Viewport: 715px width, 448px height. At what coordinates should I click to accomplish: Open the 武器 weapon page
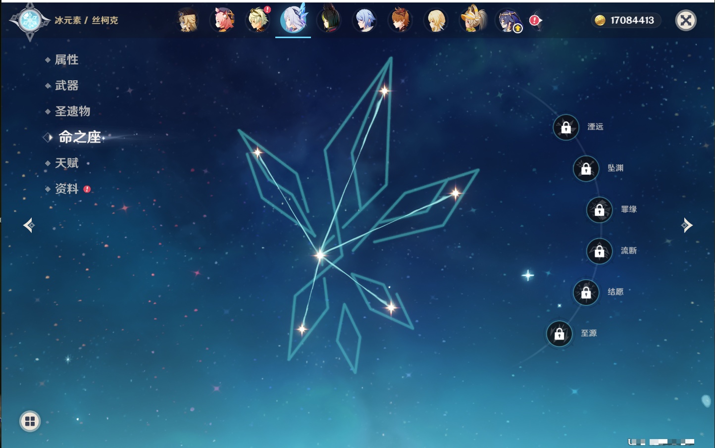(x=66, y=86)
